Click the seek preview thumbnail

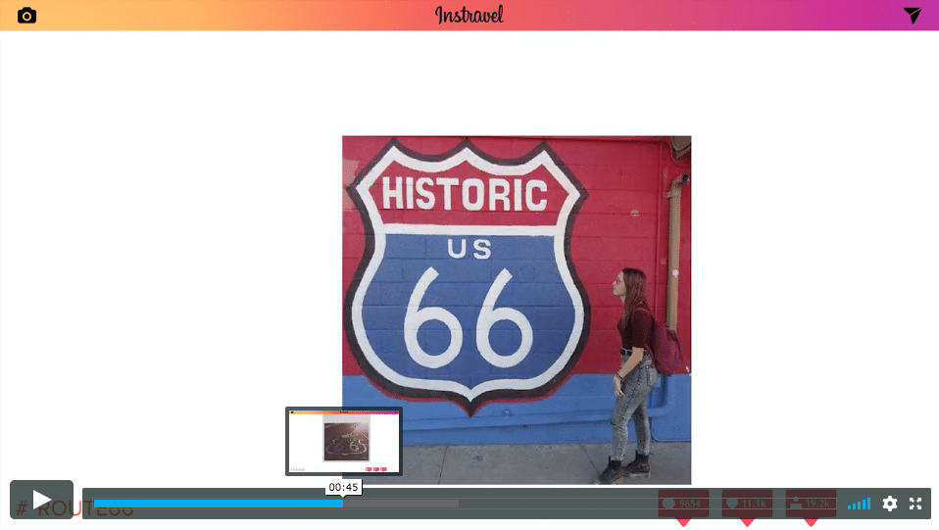click(343, 441)
